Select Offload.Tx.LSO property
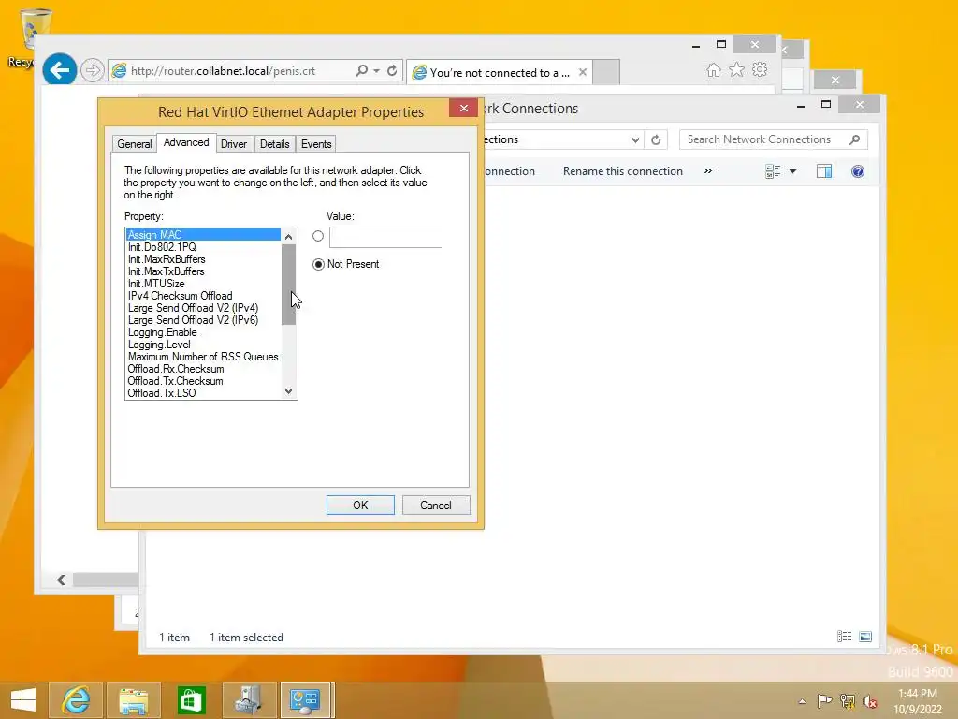The width and height of the screenshot is (958, 719). click(x=203, y=393)
